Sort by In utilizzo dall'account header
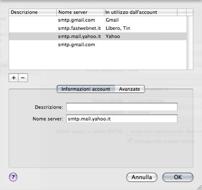Image resolution: width=202 pixels, height=190 pixels. 141,12
